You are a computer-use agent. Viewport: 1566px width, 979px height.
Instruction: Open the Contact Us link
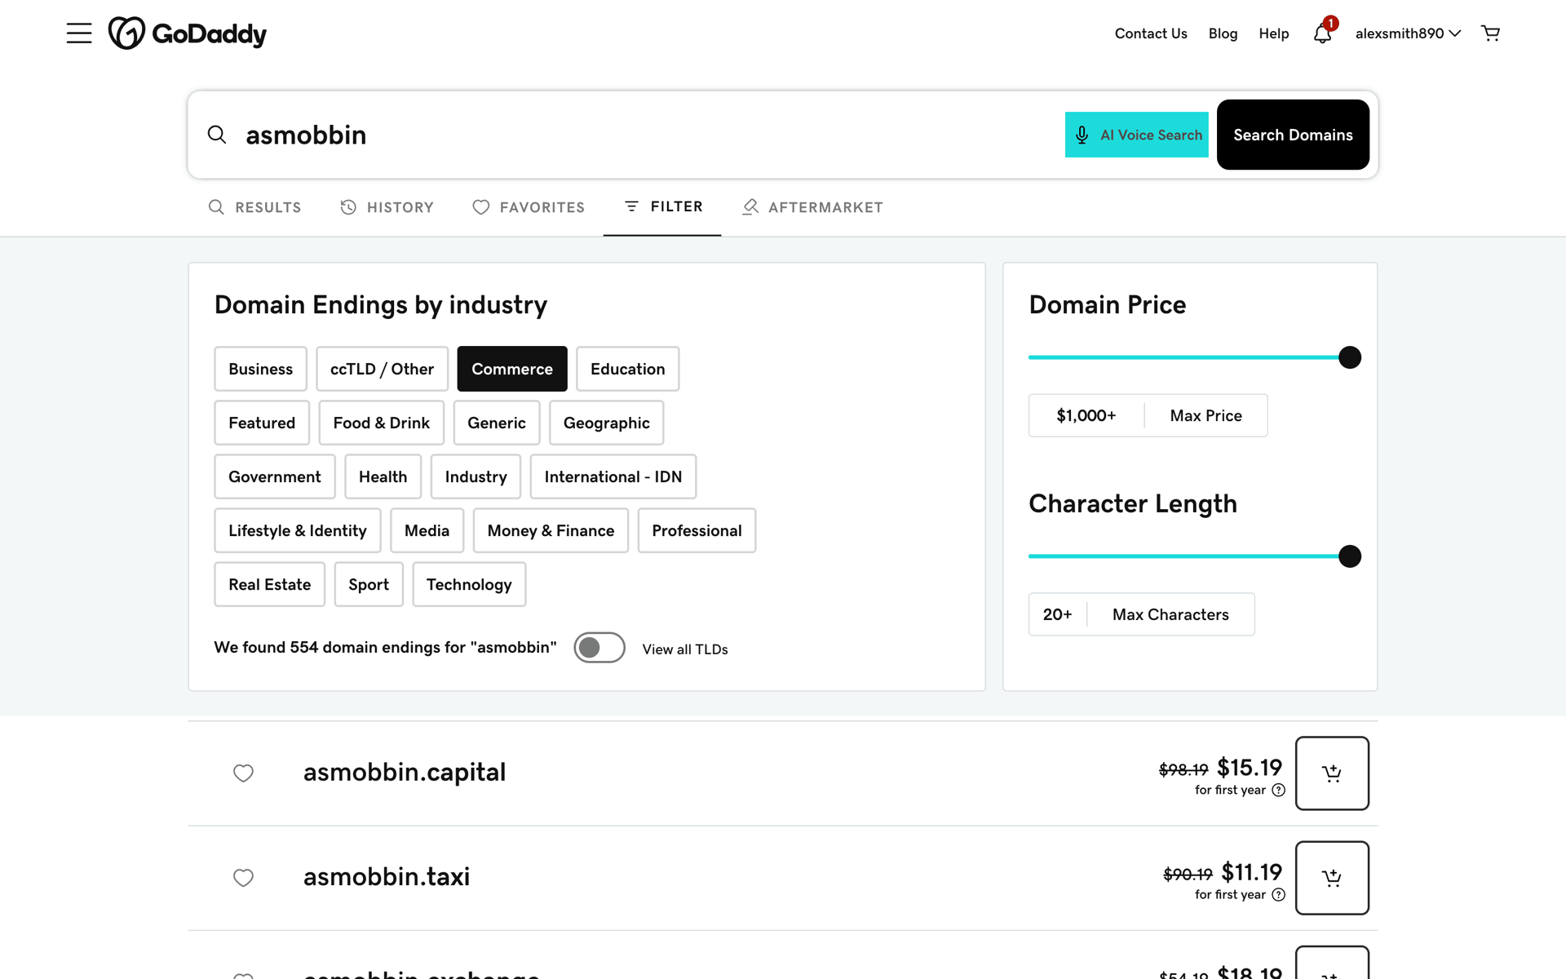[x=1151, y=33]
